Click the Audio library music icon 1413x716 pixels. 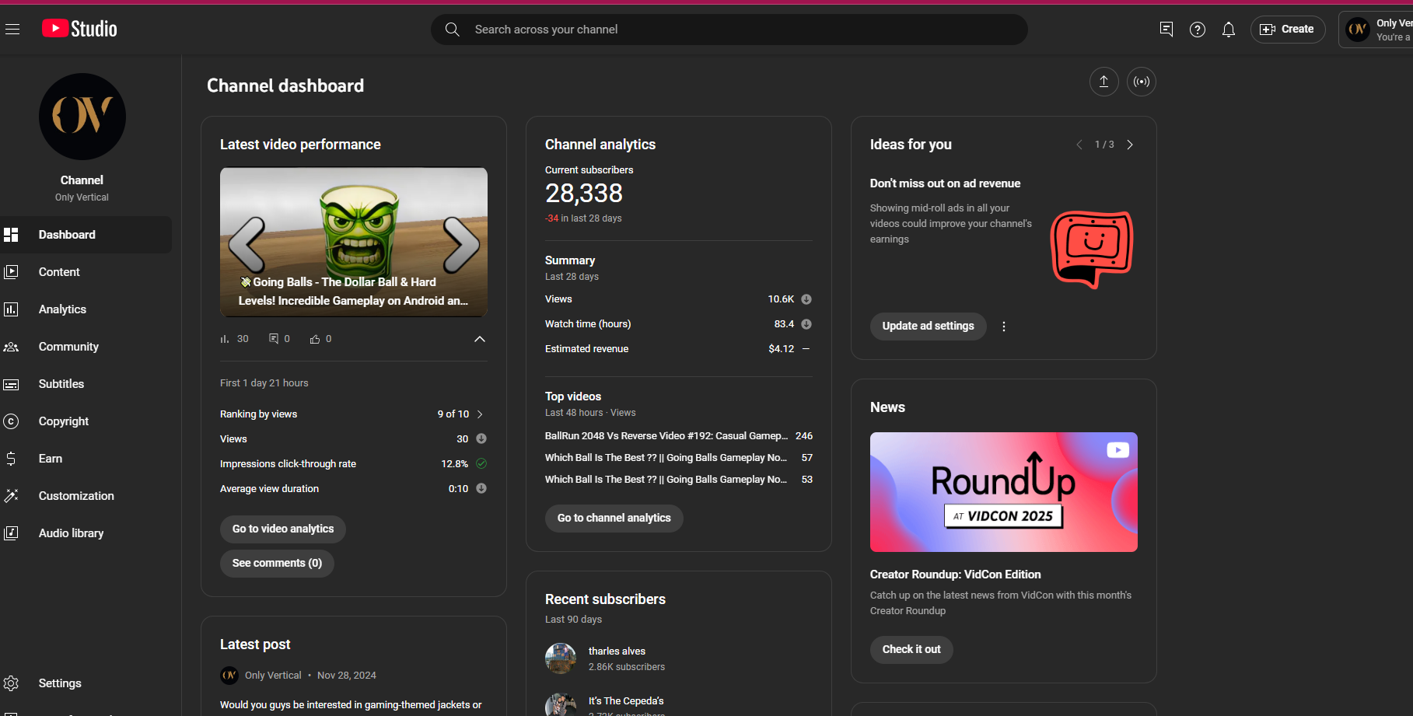point(11,533)
